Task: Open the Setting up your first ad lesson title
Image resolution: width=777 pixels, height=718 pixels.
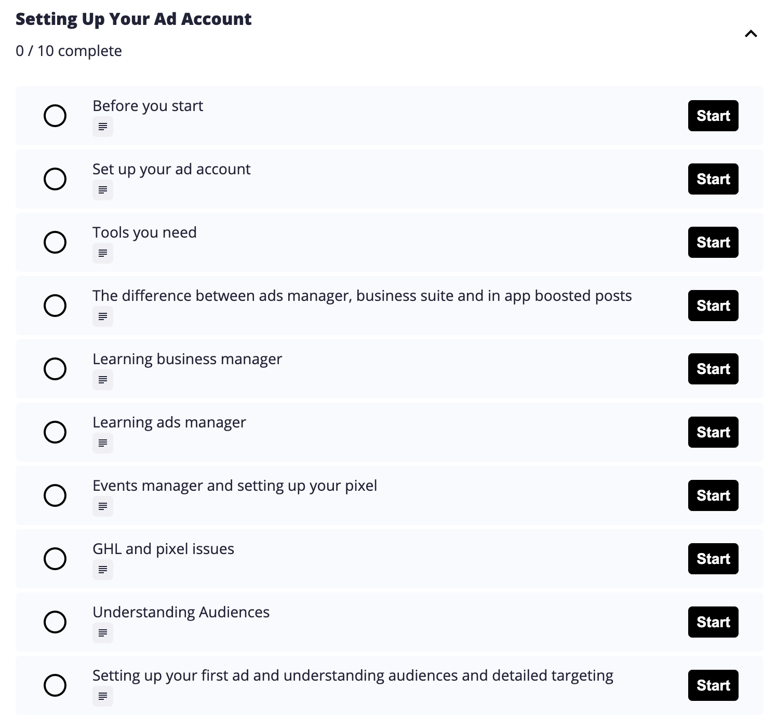Action: coord(353,676)
